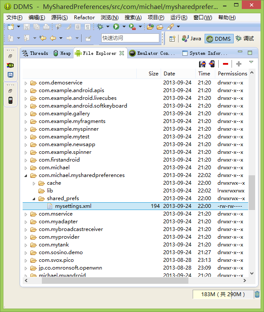Click the Back navigation arrow
This screenshot has width=264, height=312.
pyautogui.click(x=53, y=38)
